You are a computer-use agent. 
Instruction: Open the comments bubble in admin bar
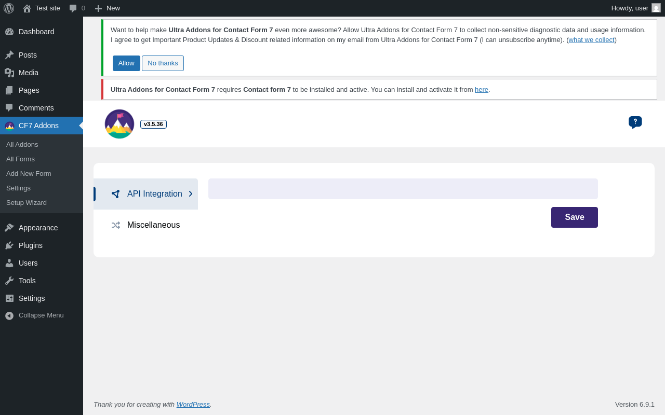(x=73, y=8)
